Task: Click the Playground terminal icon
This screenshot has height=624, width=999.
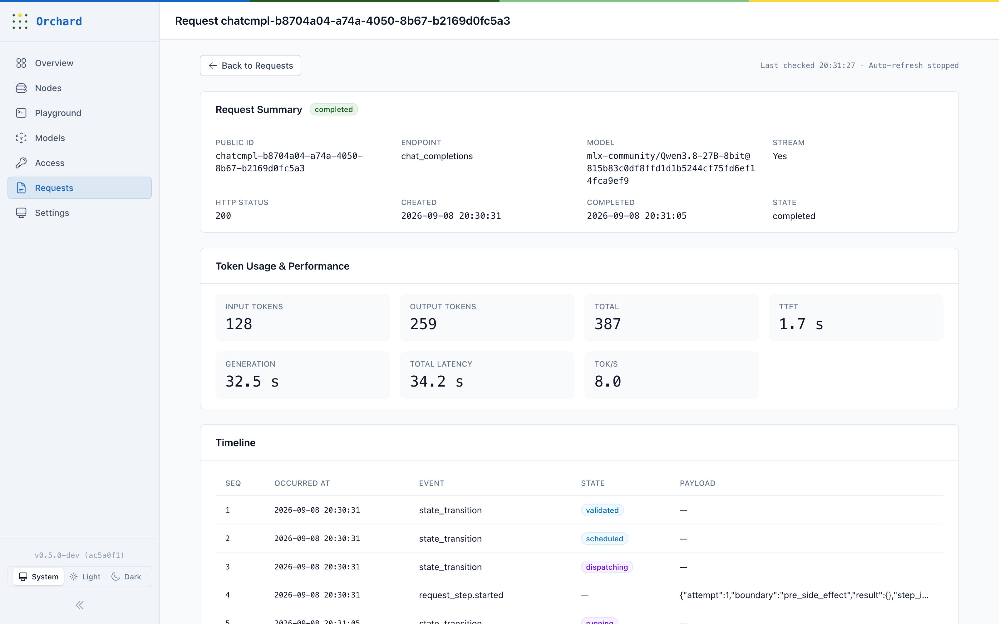Action: pyautogui.click(x=21, y=113)
